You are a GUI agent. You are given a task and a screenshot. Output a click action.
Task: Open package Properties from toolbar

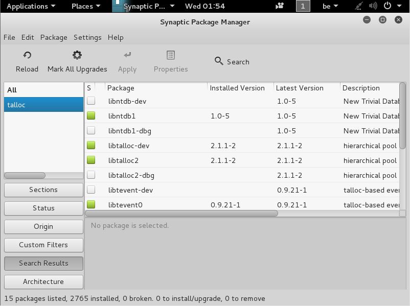[x=171, y=62]
